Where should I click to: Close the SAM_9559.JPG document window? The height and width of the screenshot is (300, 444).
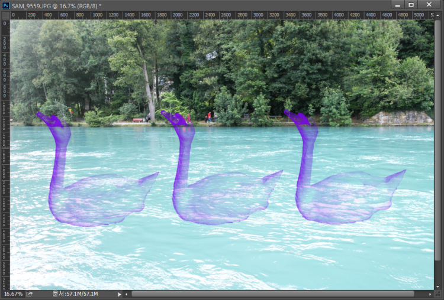coord(429,5)
